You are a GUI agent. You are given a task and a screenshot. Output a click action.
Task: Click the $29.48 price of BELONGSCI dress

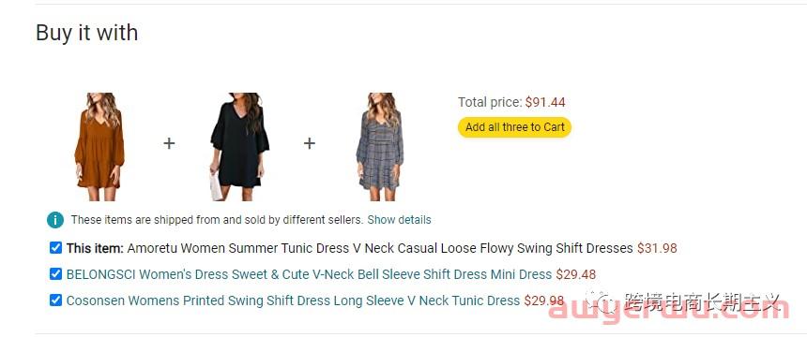(575, 274)
